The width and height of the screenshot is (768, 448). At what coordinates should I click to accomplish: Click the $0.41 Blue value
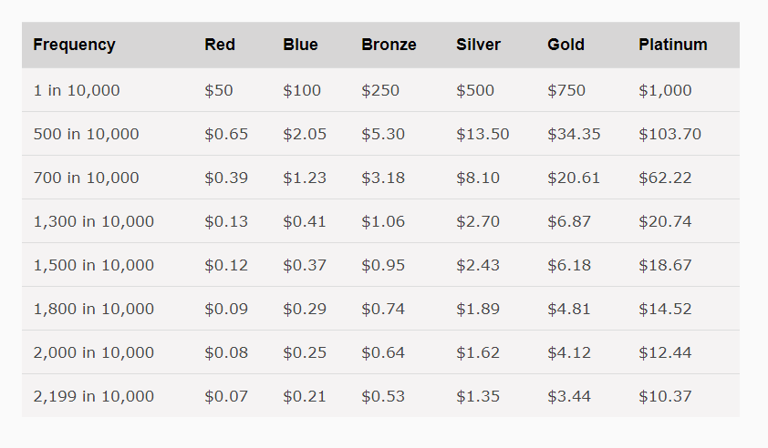coord(305,222)
